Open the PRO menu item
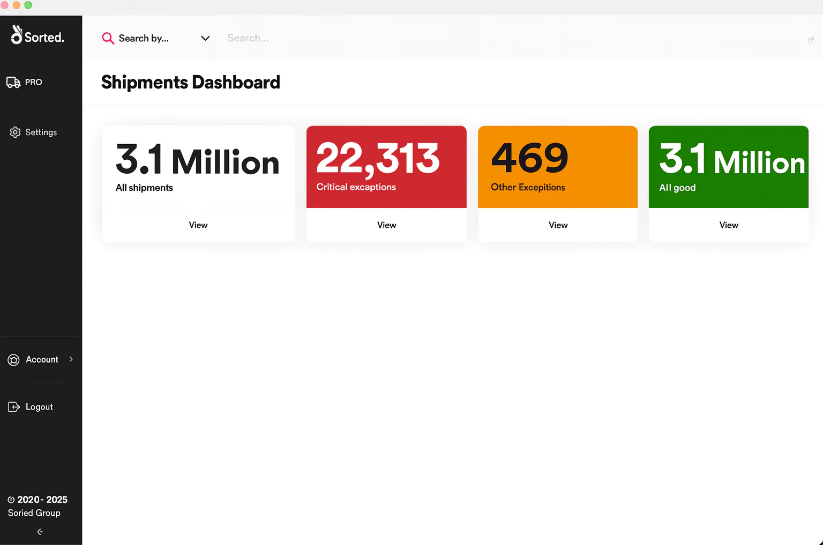 (x=33, y=82)
